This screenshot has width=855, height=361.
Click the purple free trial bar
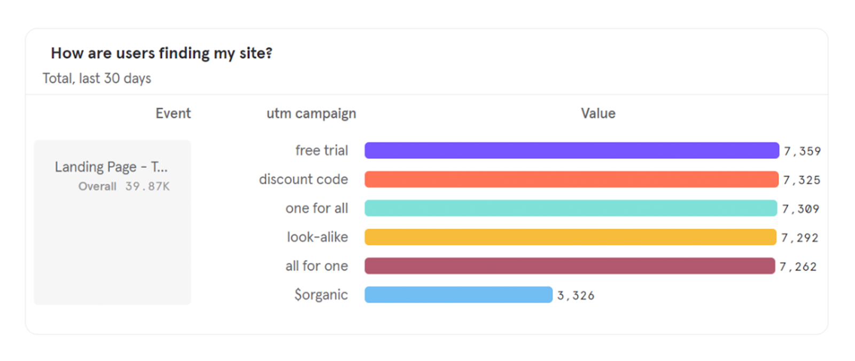coord(572,150)
